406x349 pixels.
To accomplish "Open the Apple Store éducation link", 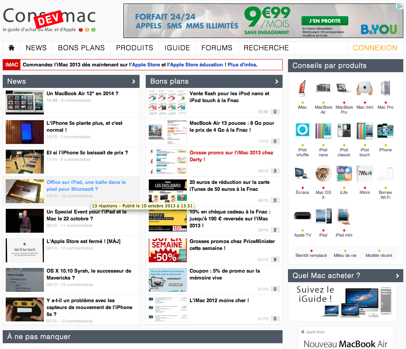I will 196,65.
